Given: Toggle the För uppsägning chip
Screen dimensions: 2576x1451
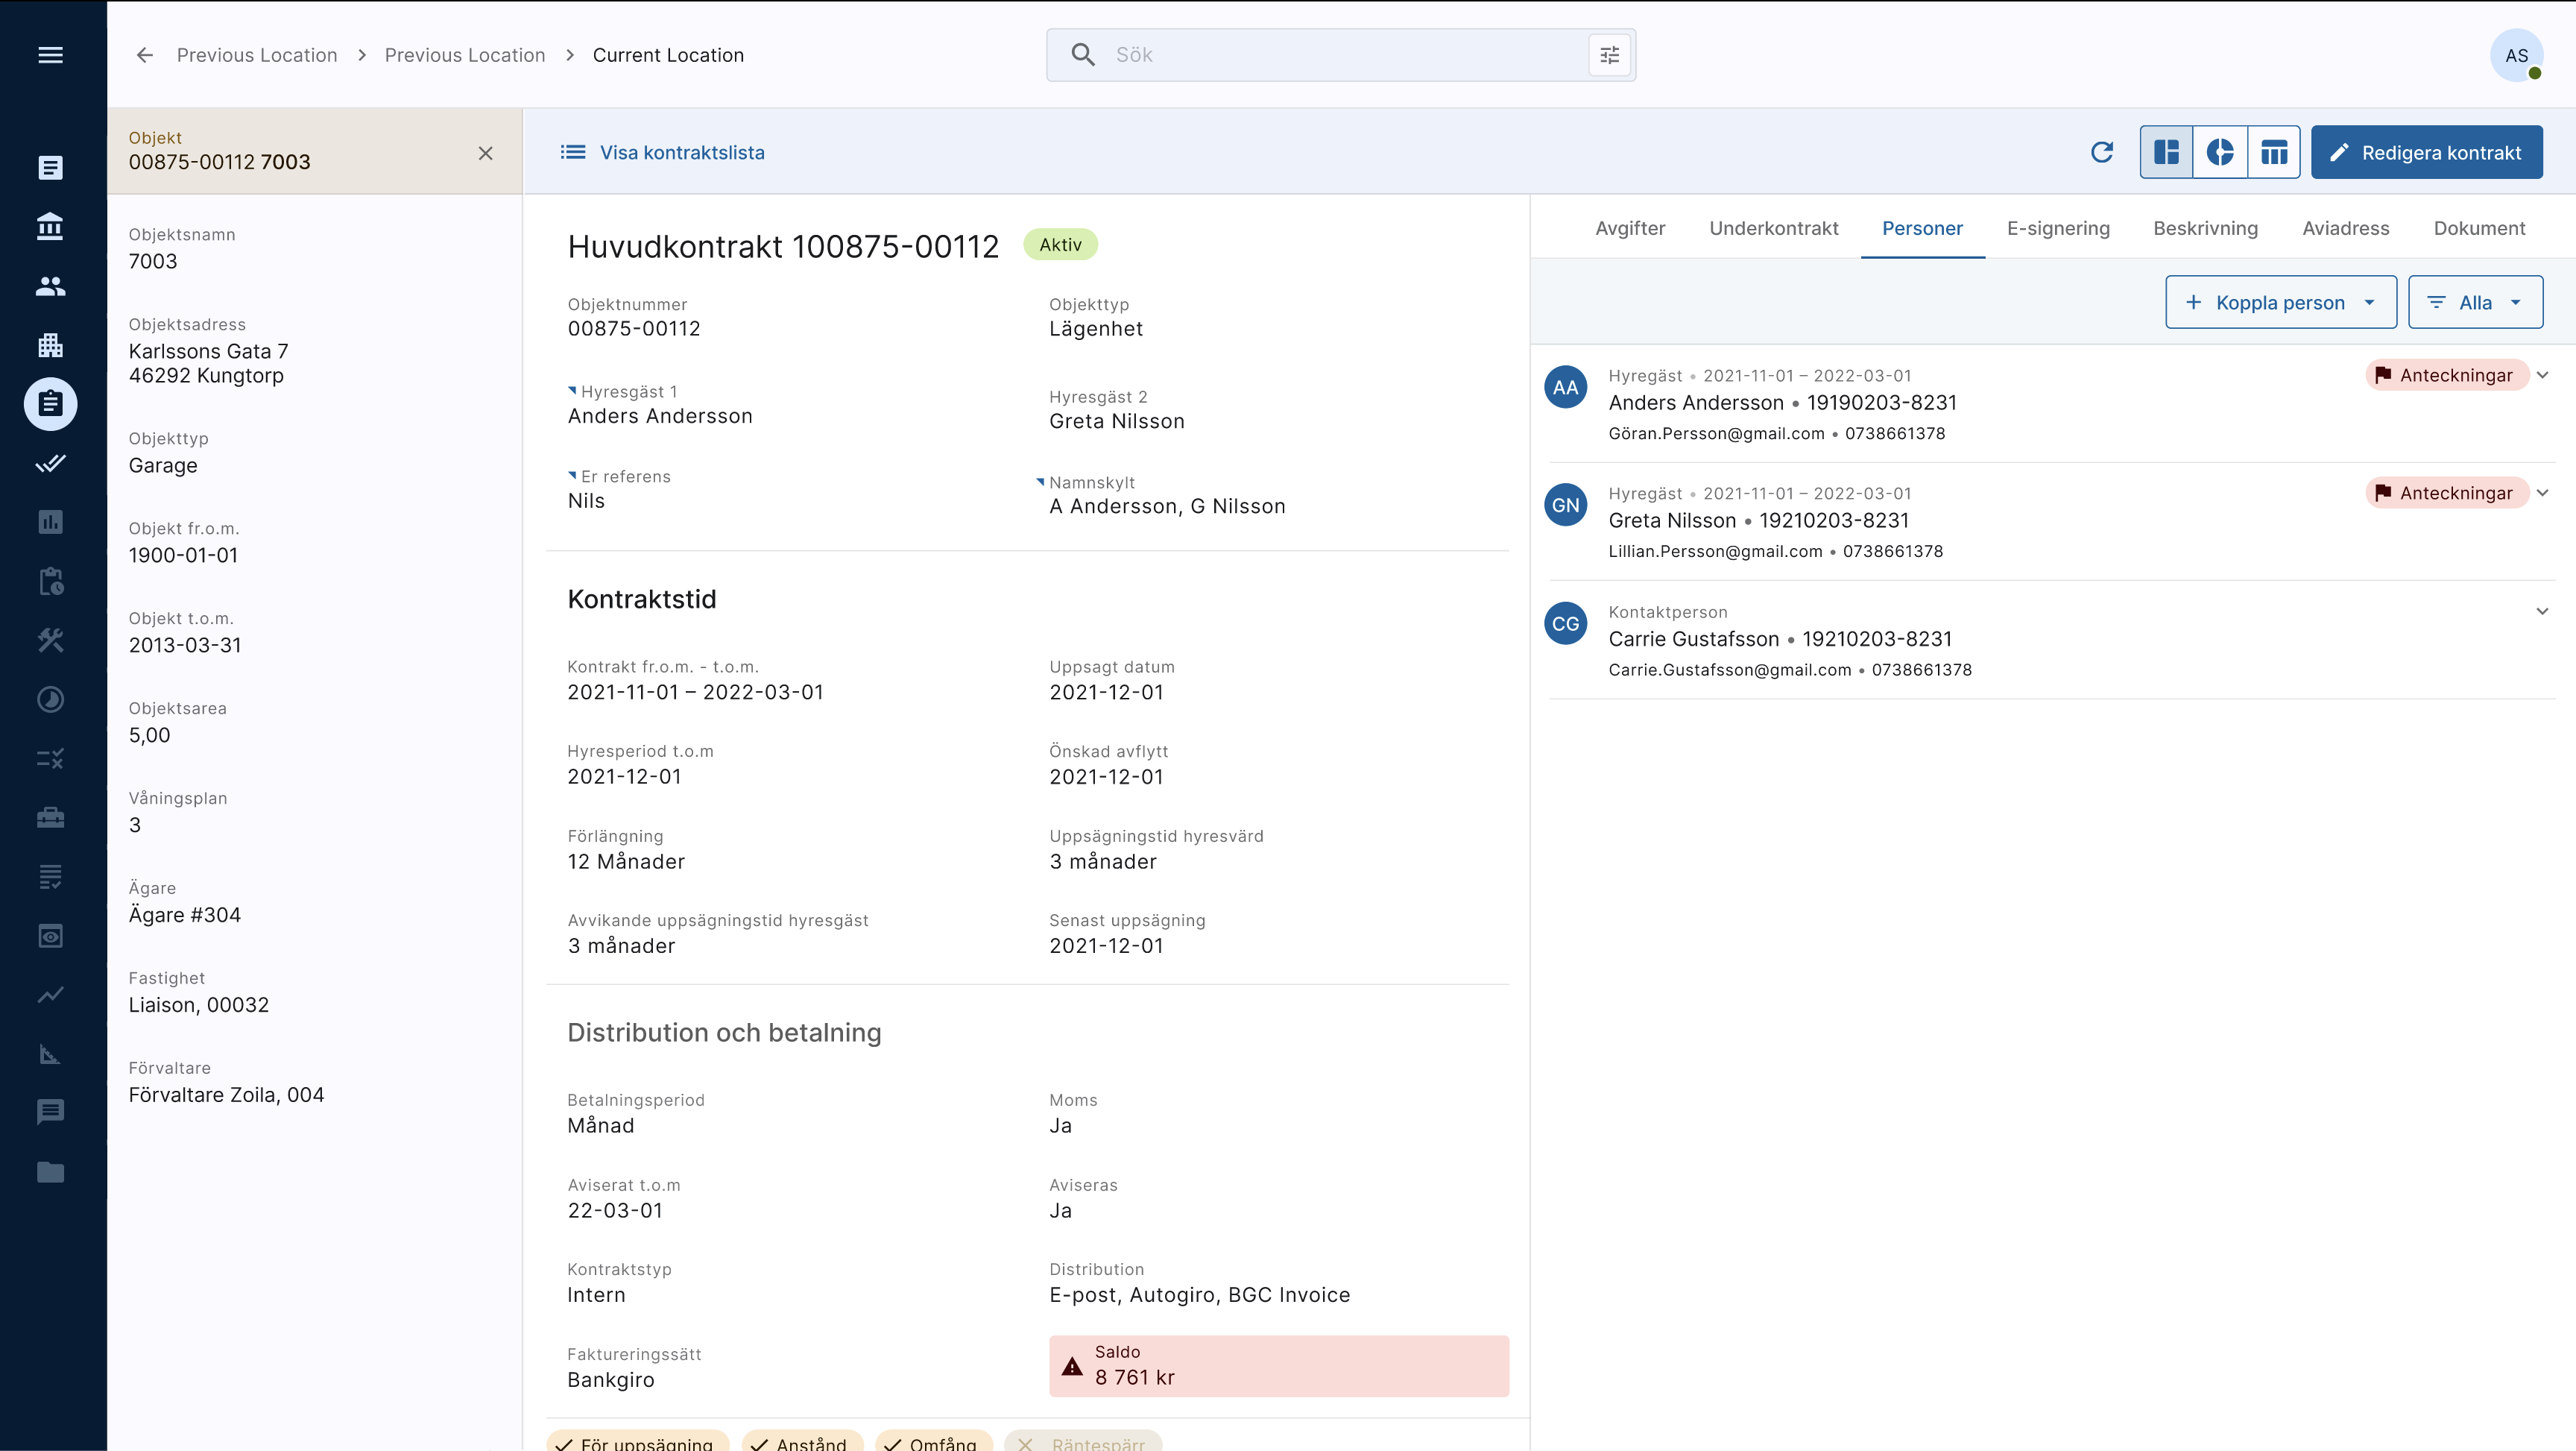Looking at the screenshot, I should point(637,1442).
